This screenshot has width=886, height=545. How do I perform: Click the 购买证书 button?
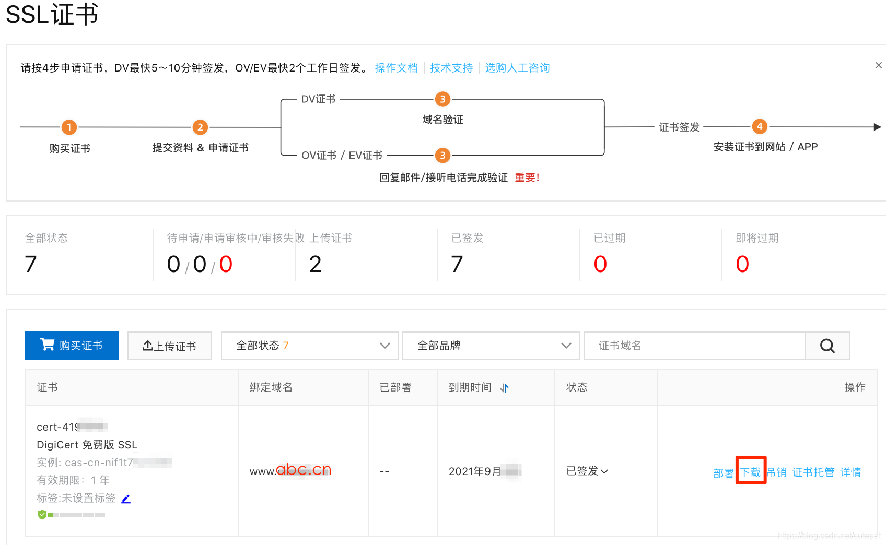72,346
